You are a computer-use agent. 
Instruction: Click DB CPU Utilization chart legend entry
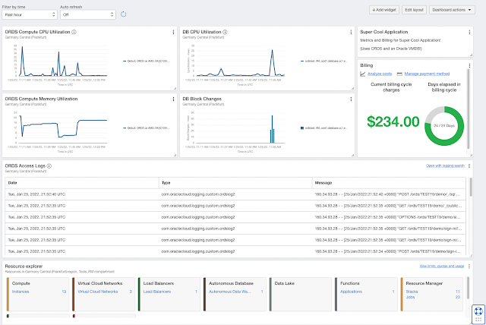[324, 61]
